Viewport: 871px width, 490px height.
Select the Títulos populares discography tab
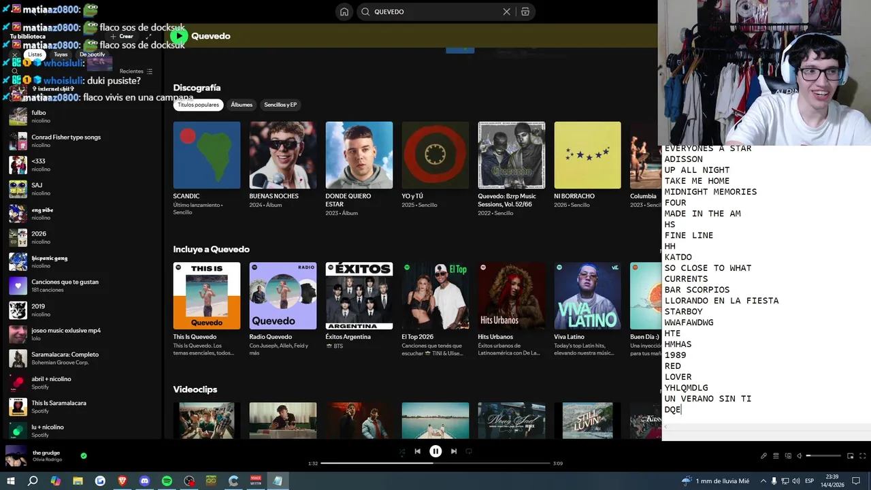[198, 105]
